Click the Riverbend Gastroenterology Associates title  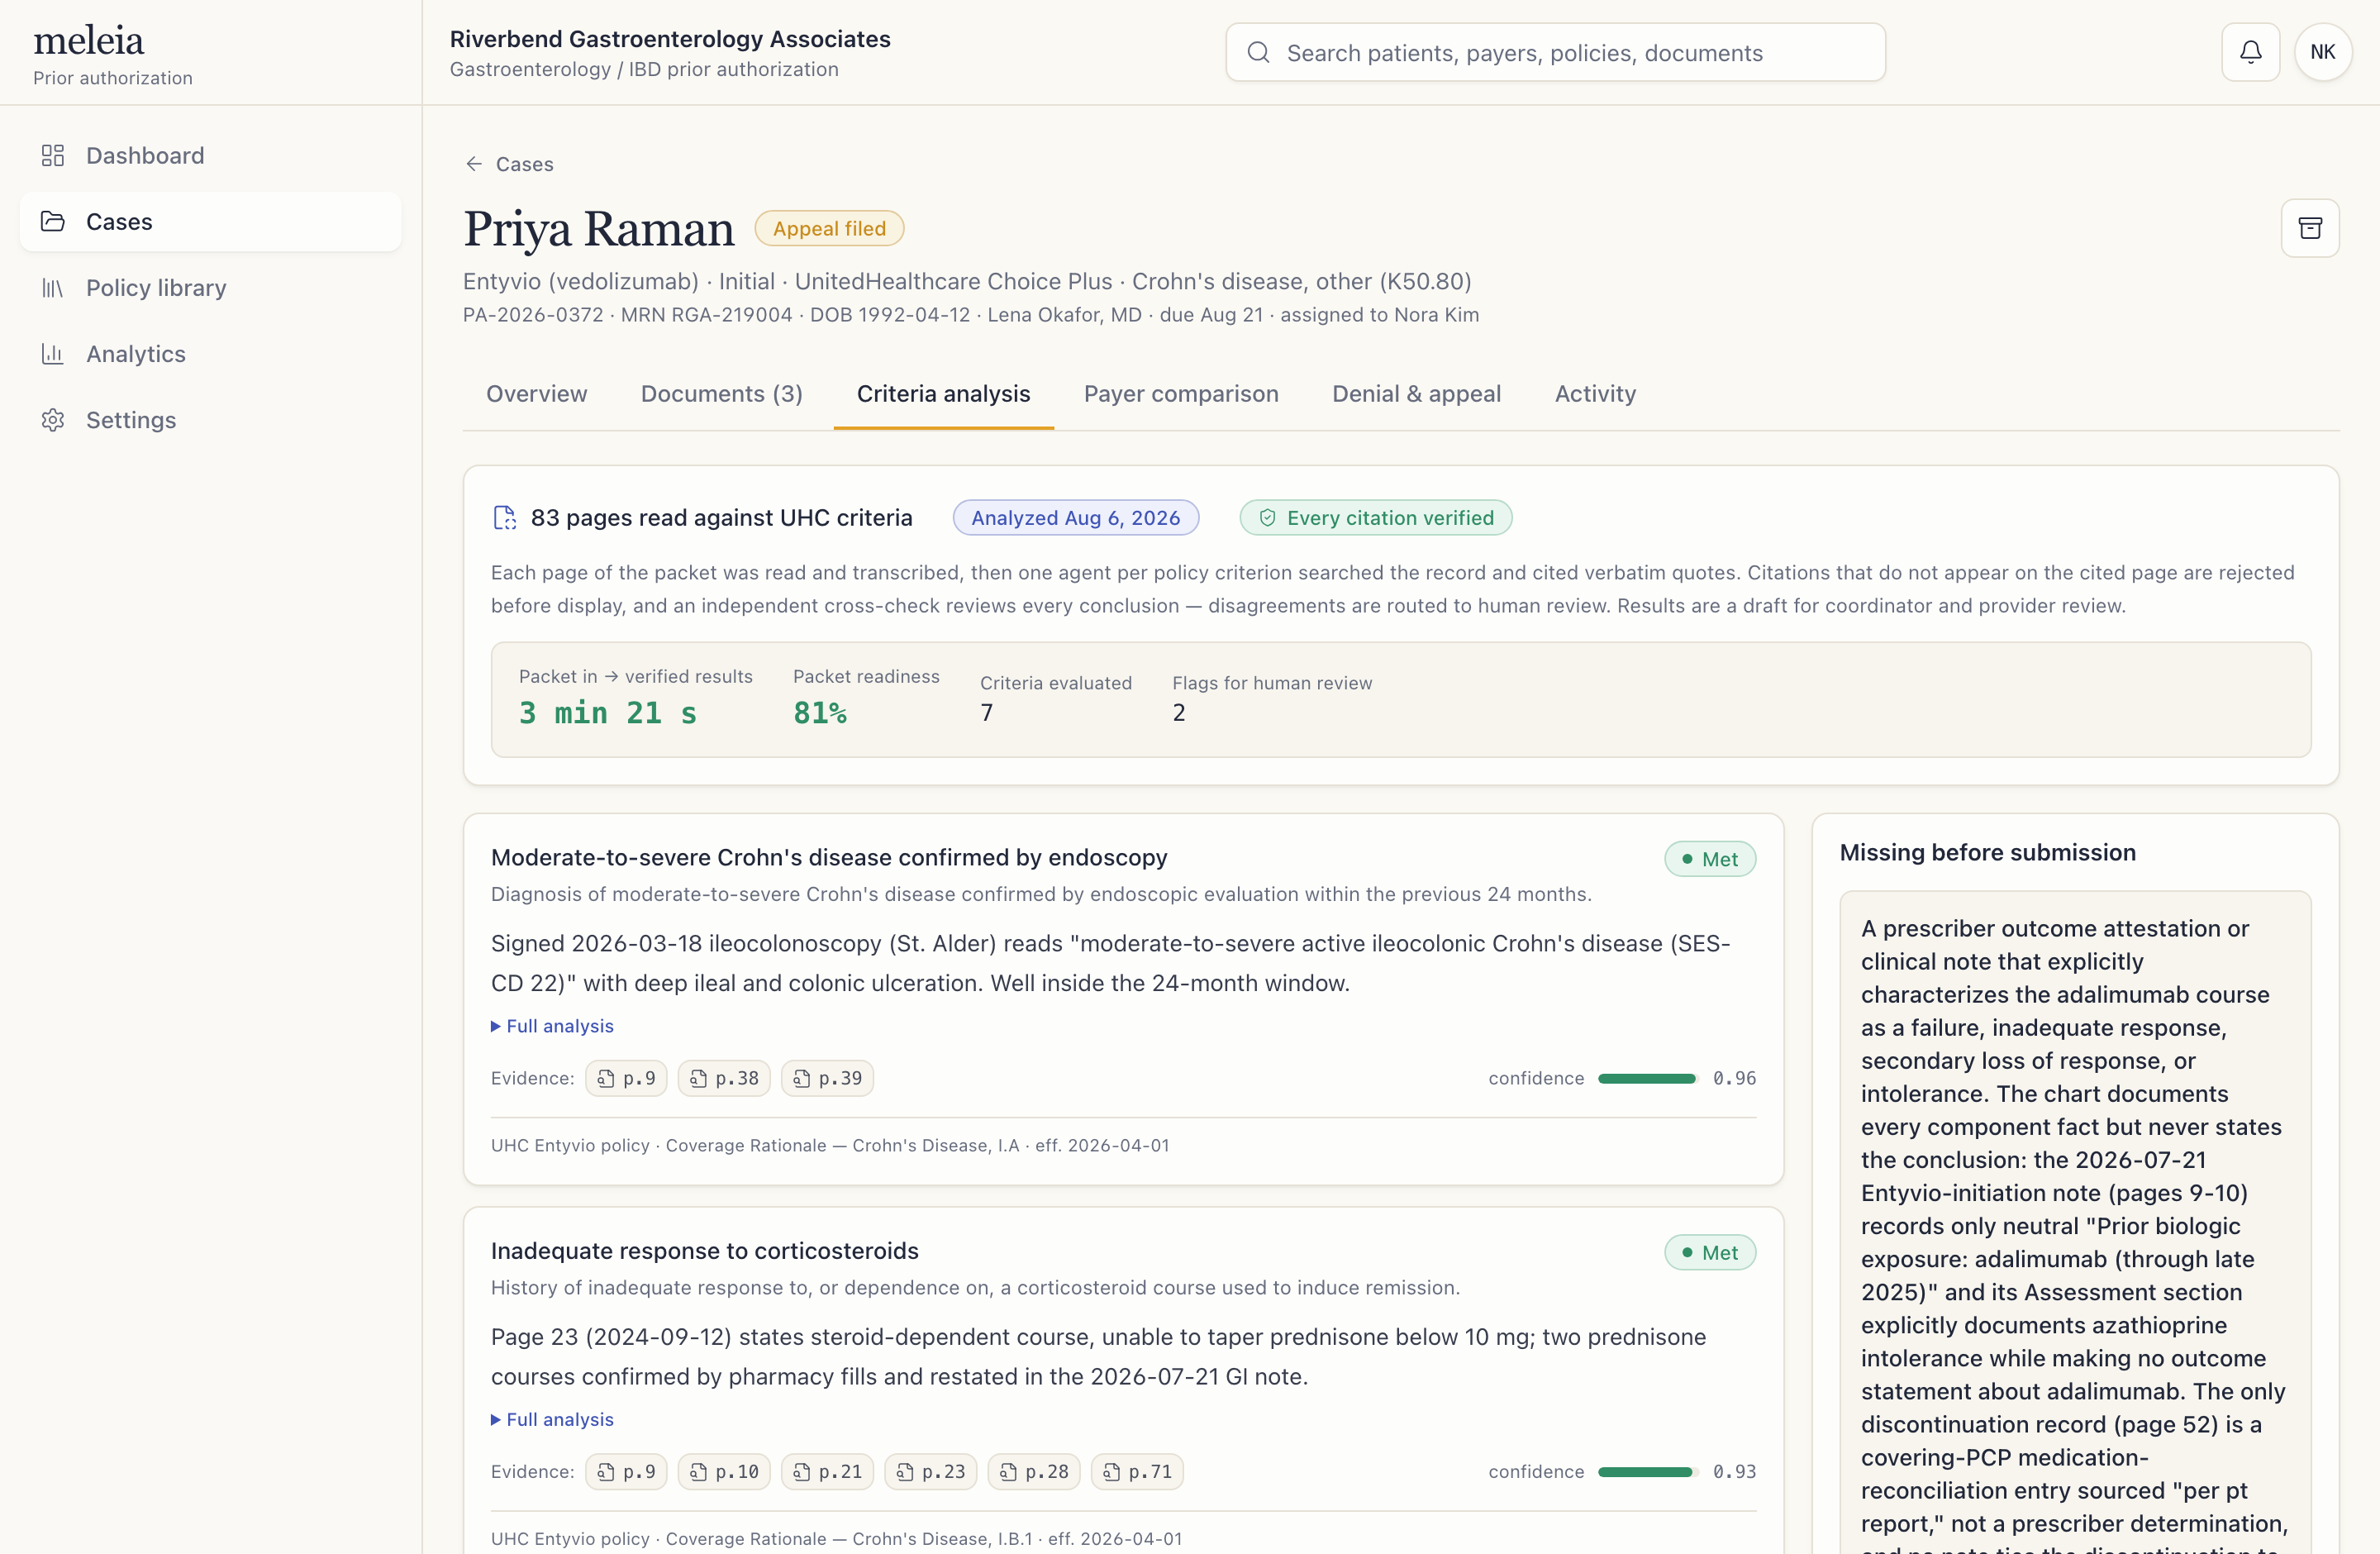pos(670,39)
